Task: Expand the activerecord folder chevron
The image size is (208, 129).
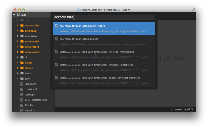Action: (x=18, y=47)
